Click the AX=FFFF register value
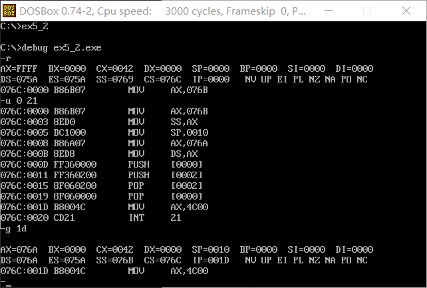The width and height of the screenshot is (427, 288). (19, 69)
